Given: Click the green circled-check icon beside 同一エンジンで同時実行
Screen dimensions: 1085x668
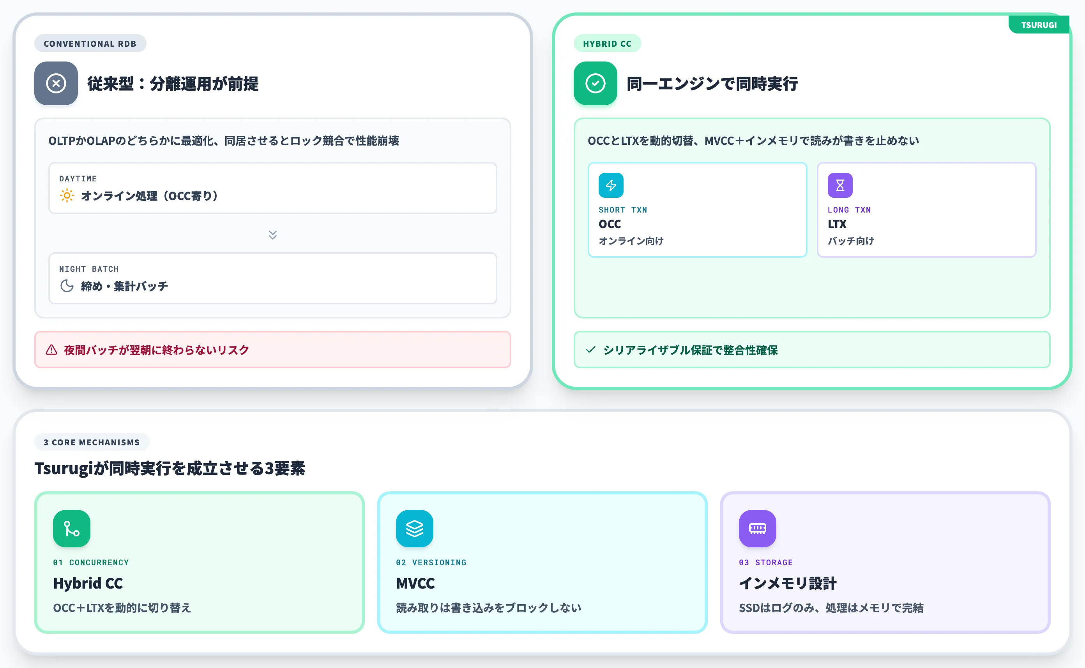Looking at the screenshot, I should (x=596, y=83).
